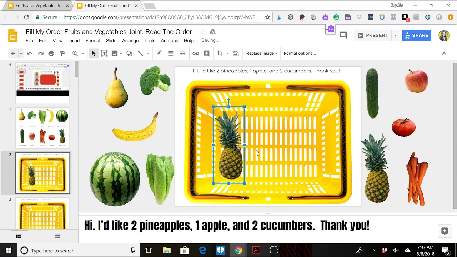This screenshot has width=457, height=257.
Task: Click the Explore button
Action: pos(445,231)
